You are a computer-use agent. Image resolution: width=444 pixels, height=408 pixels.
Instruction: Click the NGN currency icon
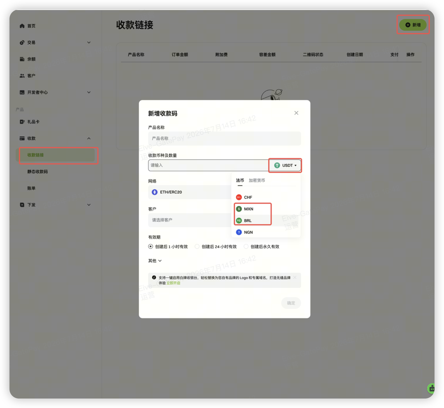coord(239,232)
